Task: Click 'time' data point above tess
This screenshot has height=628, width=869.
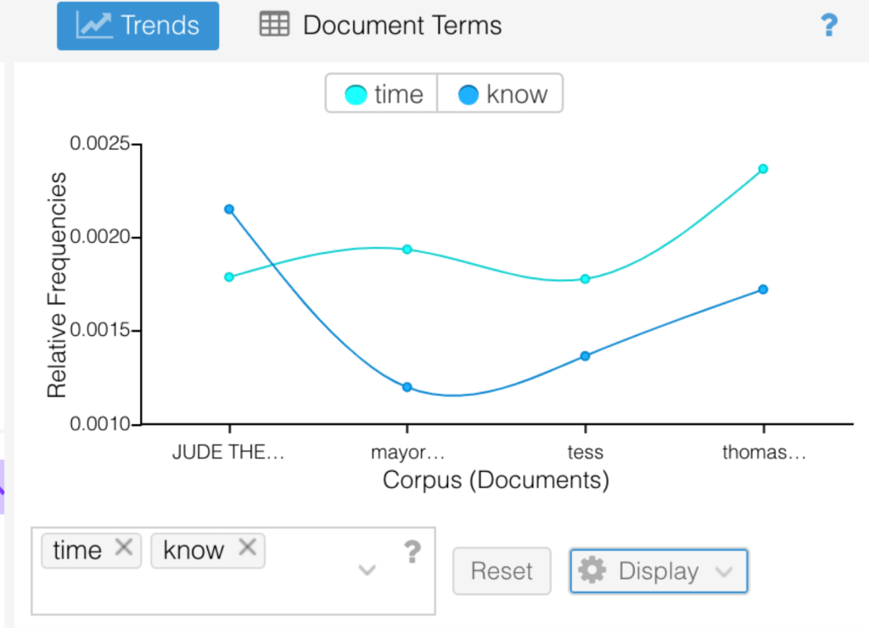Action: coord(585,278)
